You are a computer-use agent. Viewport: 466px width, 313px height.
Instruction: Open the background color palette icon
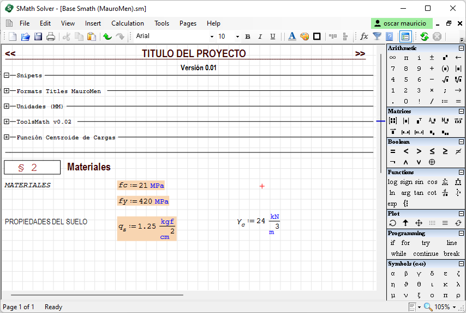tap(304, 36)
